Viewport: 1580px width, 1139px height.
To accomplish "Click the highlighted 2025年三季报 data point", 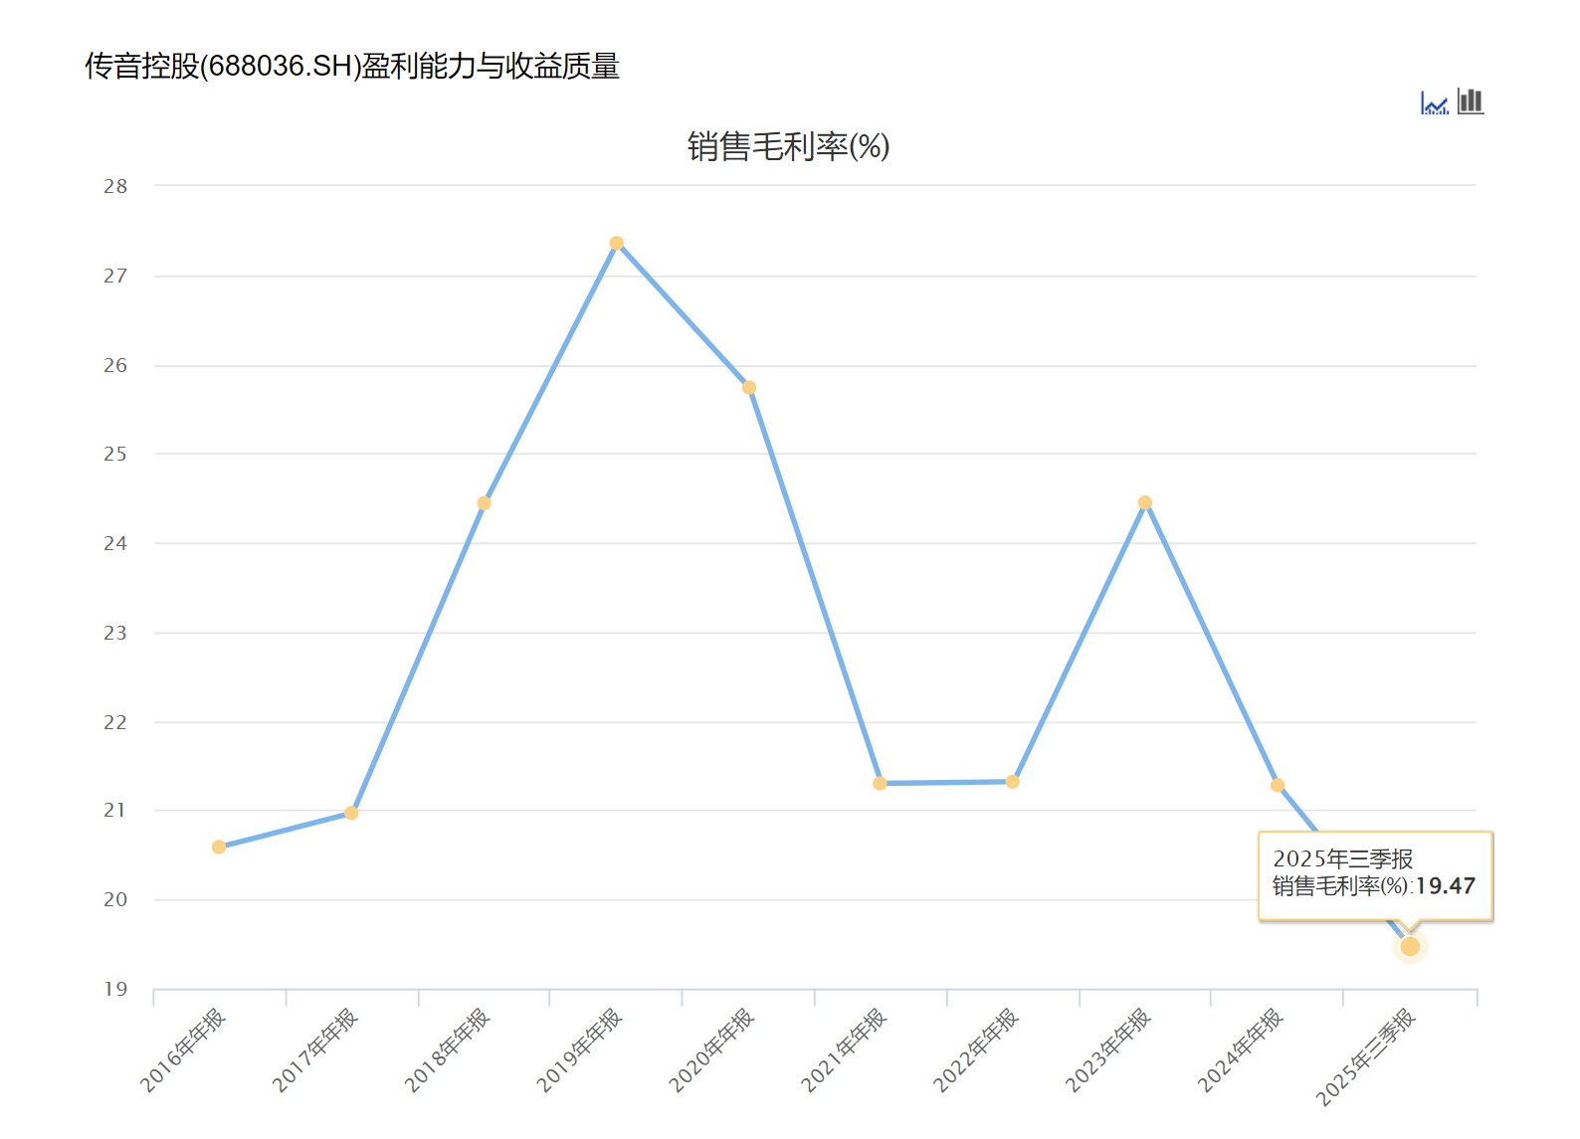I will tap(1410, 946).
